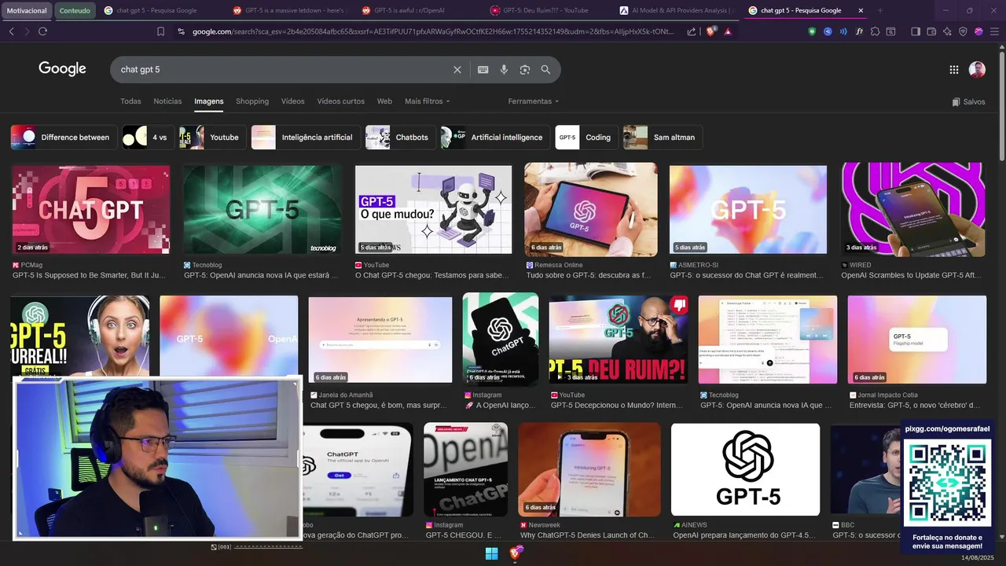Viewport: 1006px width, 566px height.
Task: Open the on-screen keyboard input tool
Action: point(483,69)
